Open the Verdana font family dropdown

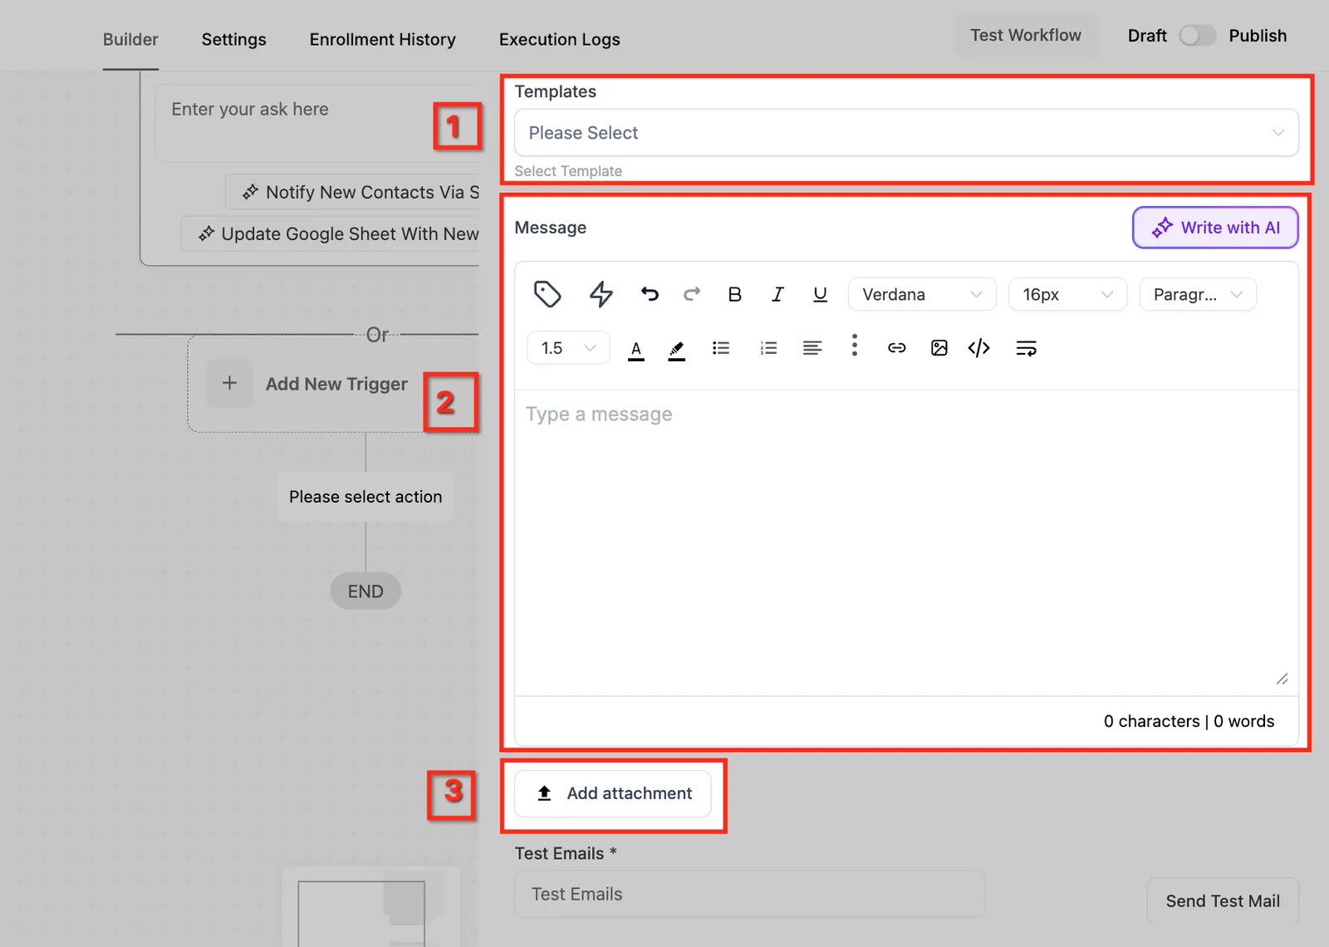click(922, 294)
